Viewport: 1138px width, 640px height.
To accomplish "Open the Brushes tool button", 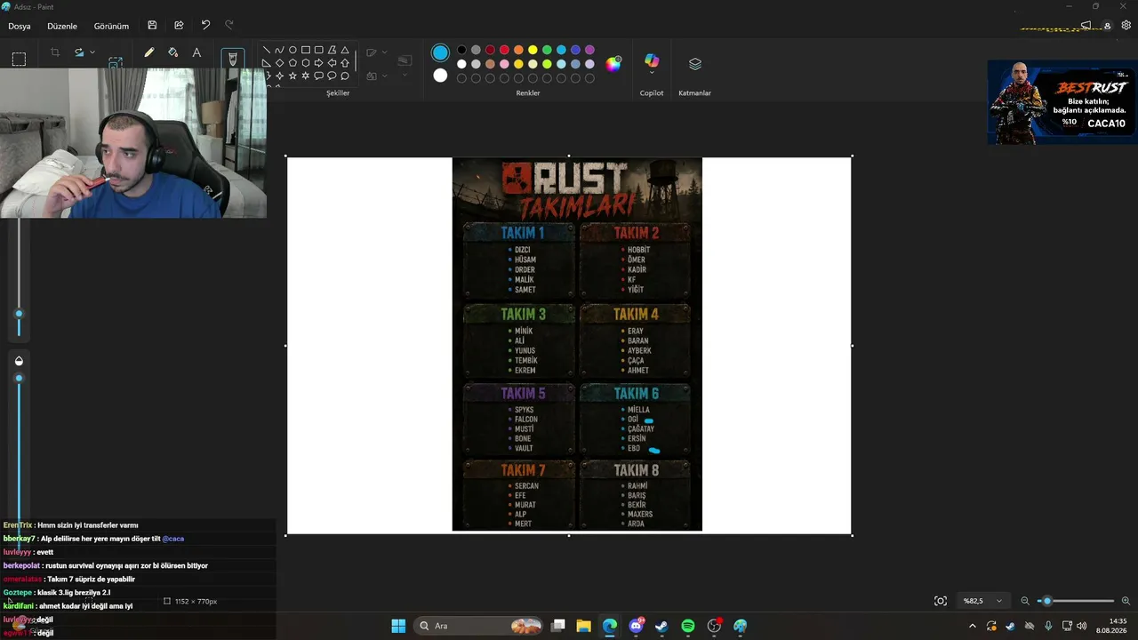I will point(233,59).
